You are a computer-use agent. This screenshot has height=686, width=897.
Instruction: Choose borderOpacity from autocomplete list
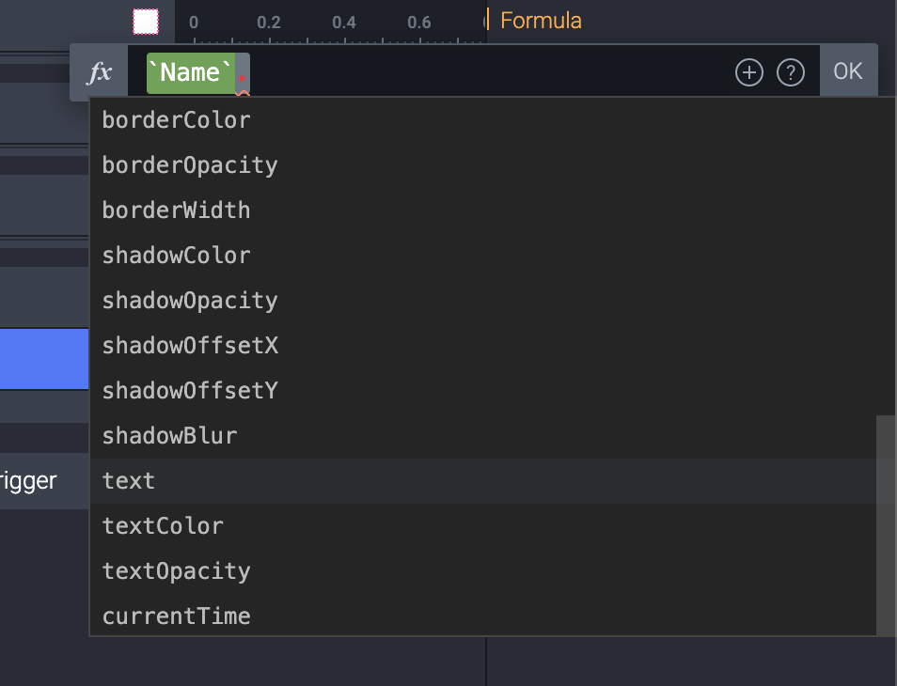tap(190, 165)
